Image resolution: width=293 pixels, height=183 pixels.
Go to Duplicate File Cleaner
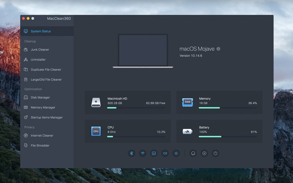[47, 70]
